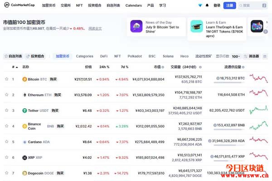The image size is (272, 181).
Task: Click the Bitcoin supply progress bar
Action: coord(229,83)
